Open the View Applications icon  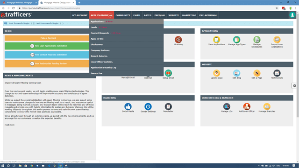pos(216,40)
